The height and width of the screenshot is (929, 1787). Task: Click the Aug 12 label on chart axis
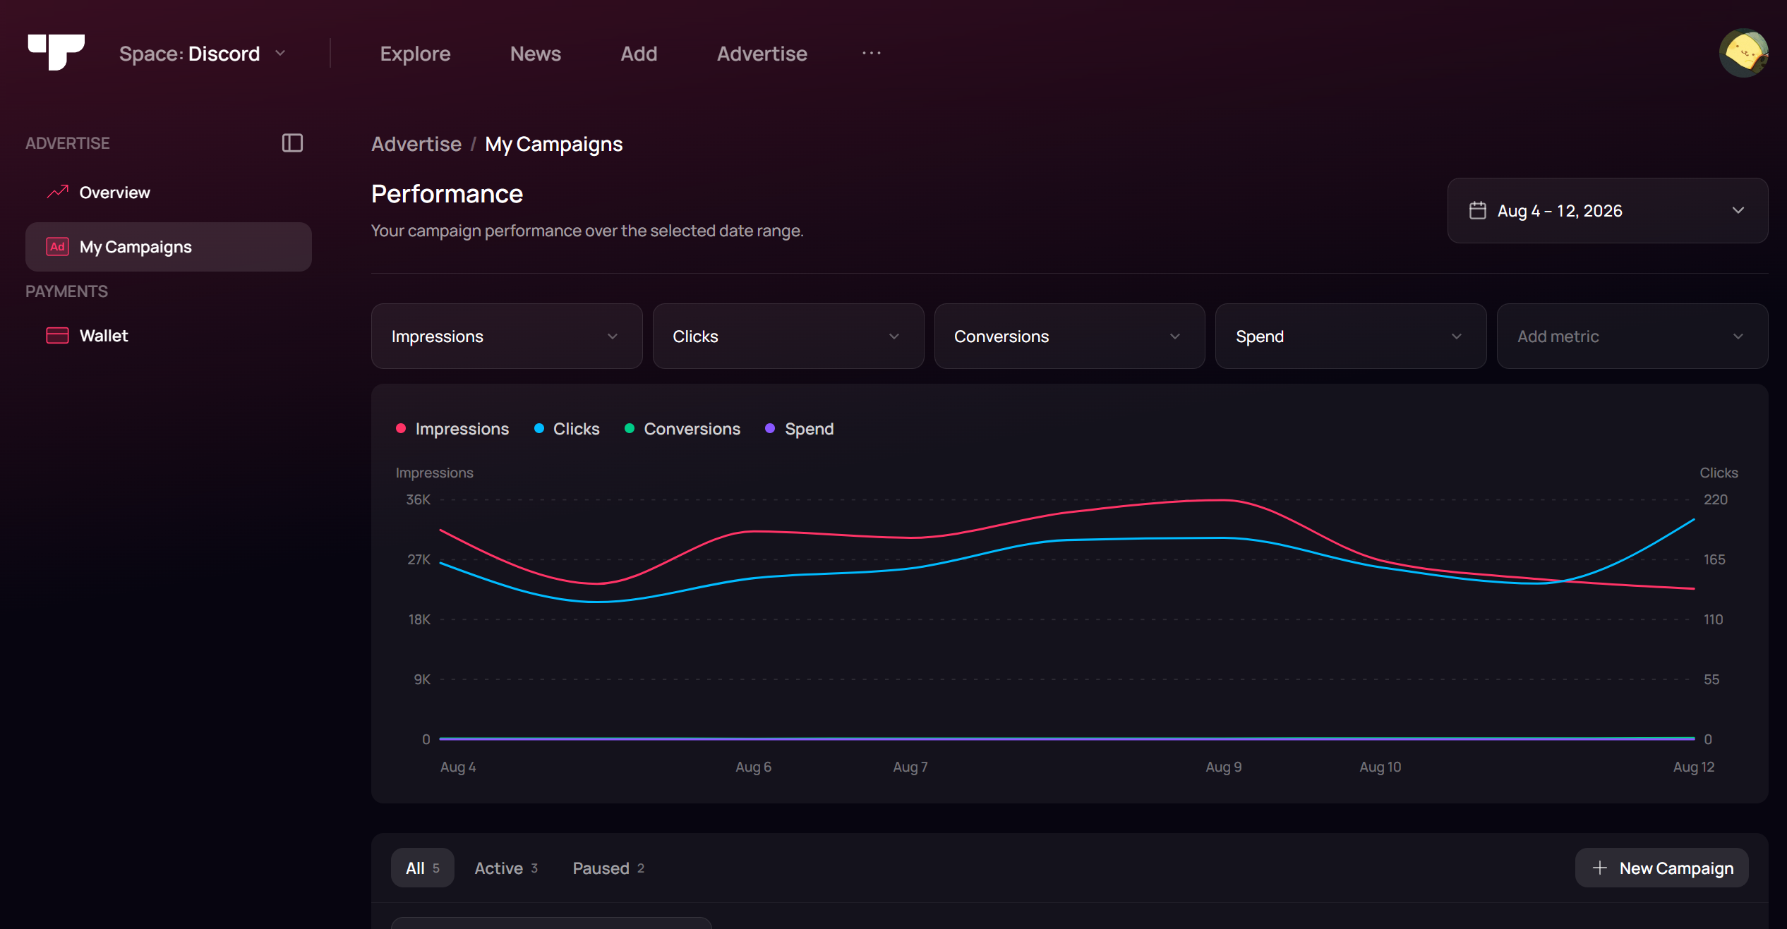(x=1694, y=767)
